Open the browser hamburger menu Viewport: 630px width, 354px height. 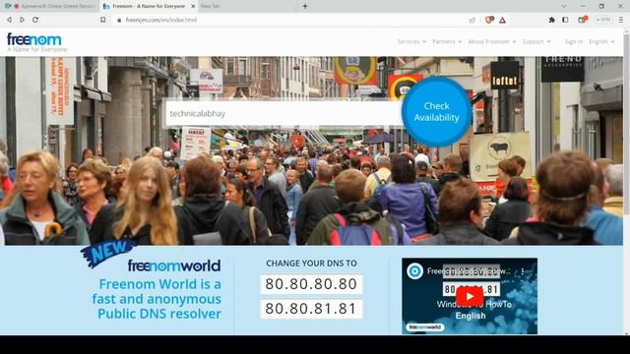click(x=621, y=20)
